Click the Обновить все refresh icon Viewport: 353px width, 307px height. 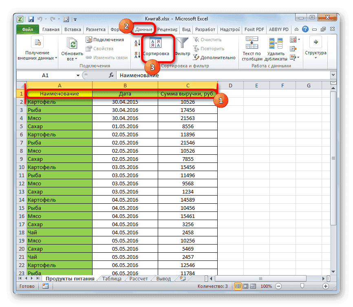point(71,43)
